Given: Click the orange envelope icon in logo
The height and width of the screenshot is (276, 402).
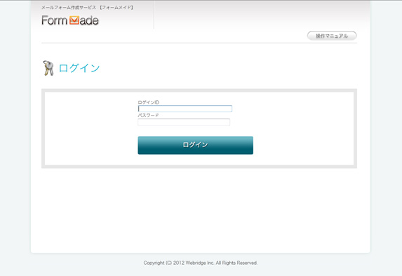Looking at the screenshot, I should (x=74, y=20).
